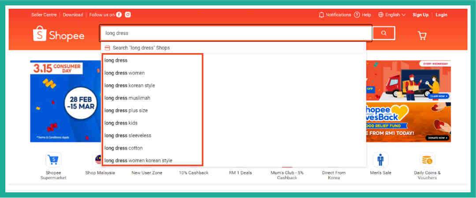Expand the English language dropdown
Viewport: 476px width, 198px height.
click(x=392, y=15)
